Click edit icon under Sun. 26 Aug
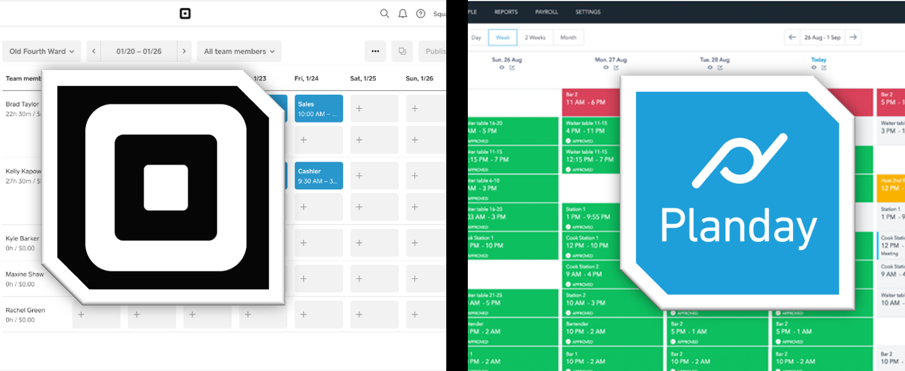 coord(512,68)
